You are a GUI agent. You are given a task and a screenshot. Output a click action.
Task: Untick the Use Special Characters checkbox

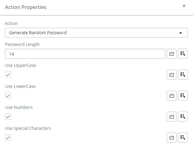[8, 138]
